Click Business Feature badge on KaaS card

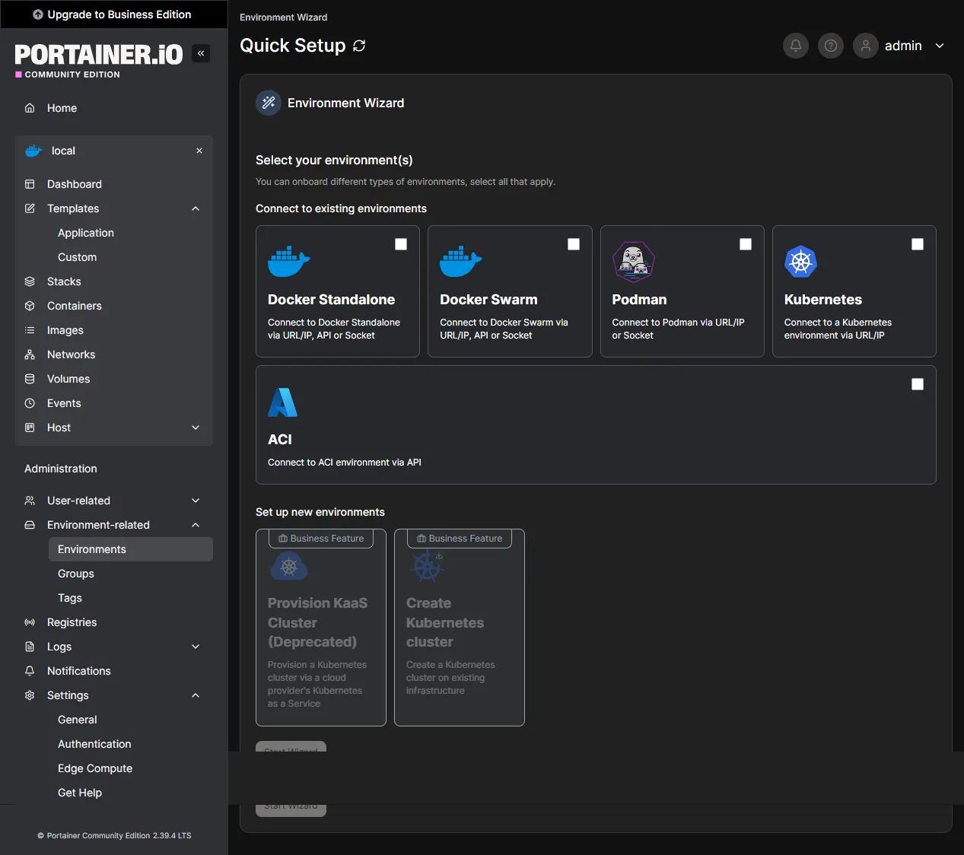coord(321,539)
